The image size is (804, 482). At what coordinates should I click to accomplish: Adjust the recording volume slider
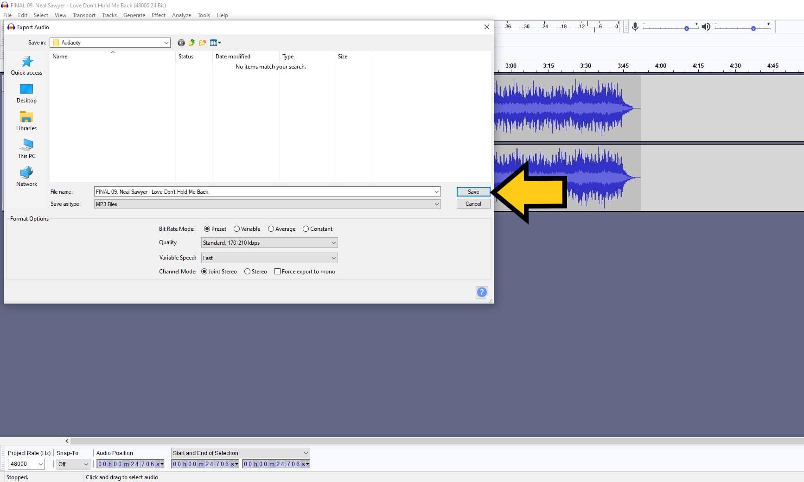point(686,28)
